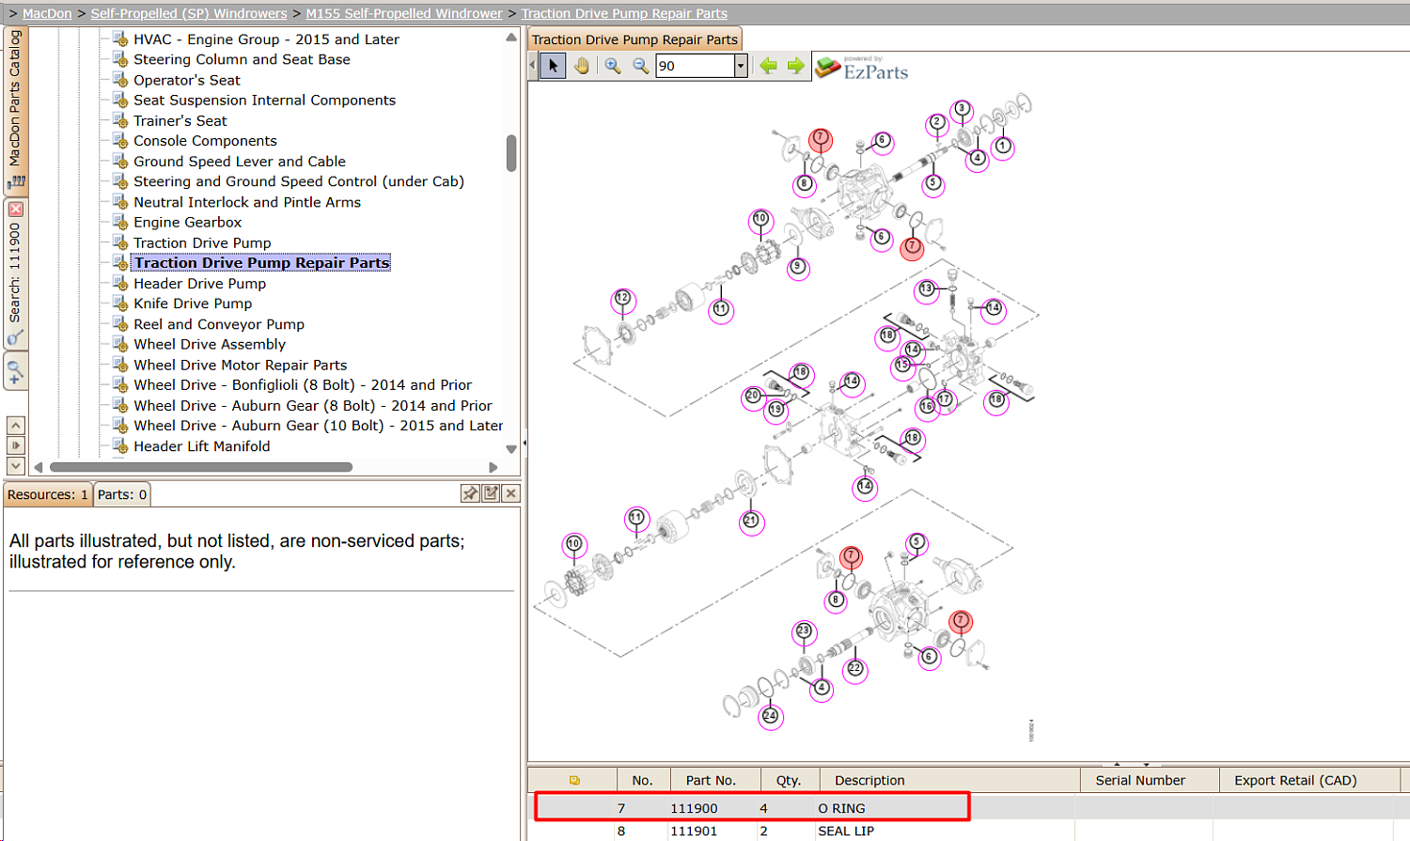Image resolution: width=1410 pixels, height=841 pixels.
Task: Follow the MacDon breadcrumb link
Action: (47, 14)
